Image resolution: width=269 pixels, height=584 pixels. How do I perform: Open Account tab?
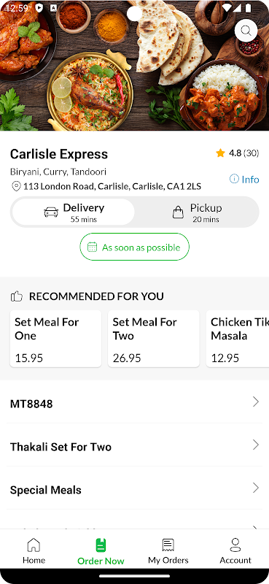[x=235, y=551]
